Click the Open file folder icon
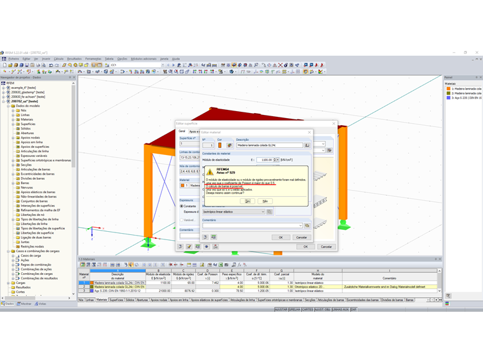Image resolution: width=483 pixels, height=362 pixels. 10,65
